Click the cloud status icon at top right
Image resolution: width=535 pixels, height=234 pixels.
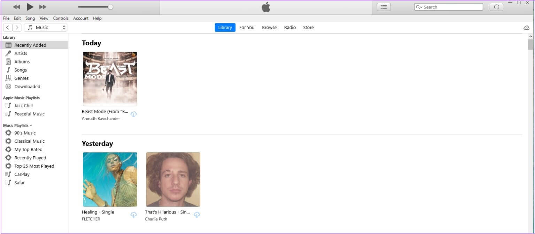click(526, 28)
